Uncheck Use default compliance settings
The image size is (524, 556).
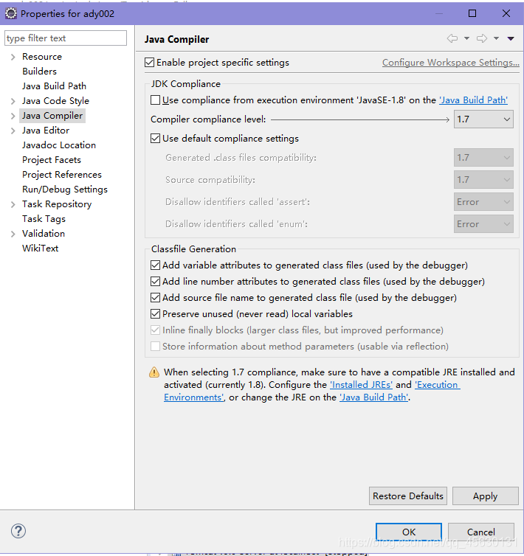point(155,139)
